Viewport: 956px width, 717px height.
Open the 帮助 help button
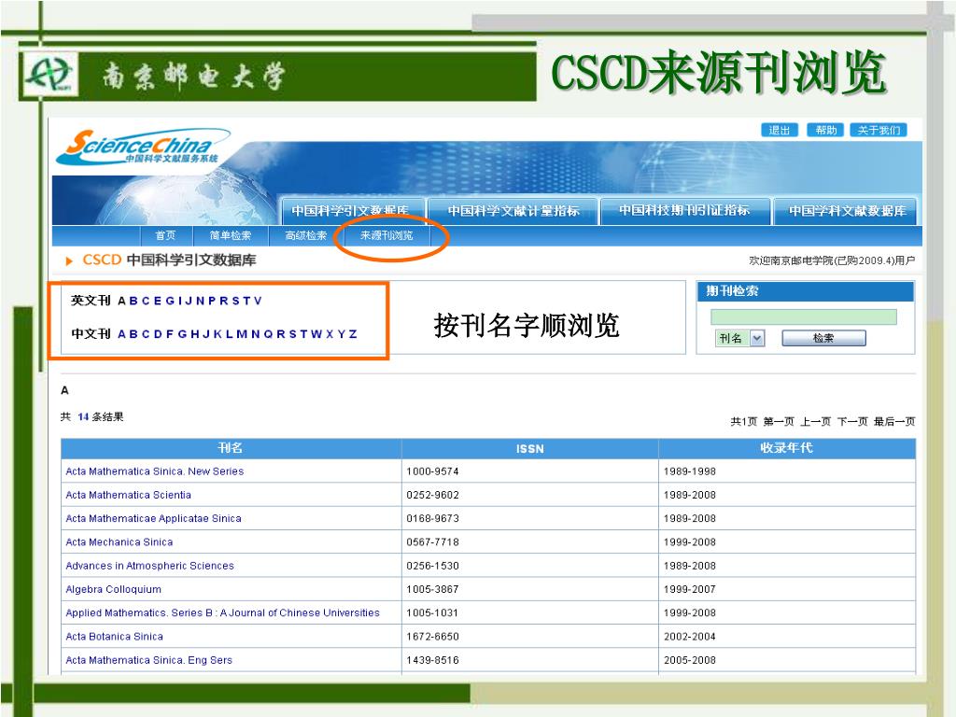(x=825, y=130)
